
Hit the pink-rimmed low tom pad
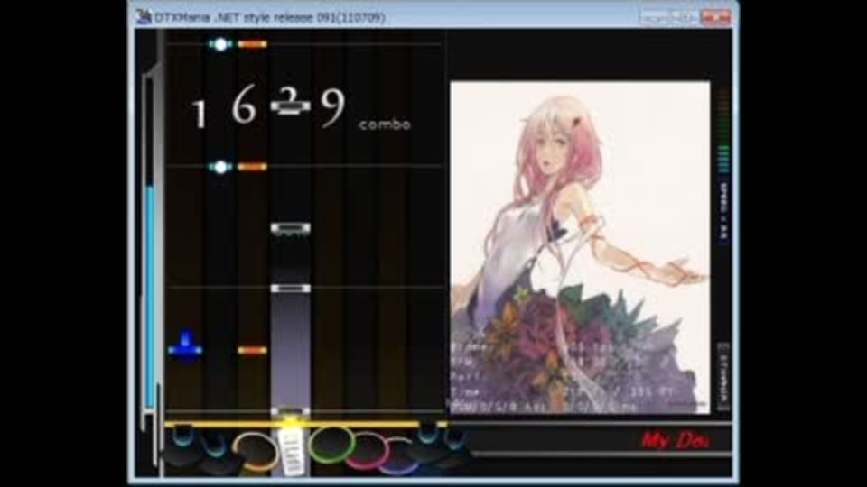click(x=368, y=451)
